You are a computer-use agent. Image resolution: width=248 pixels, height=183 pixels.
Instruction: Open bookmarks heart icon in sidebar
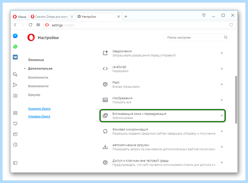[x=15, y=124]
